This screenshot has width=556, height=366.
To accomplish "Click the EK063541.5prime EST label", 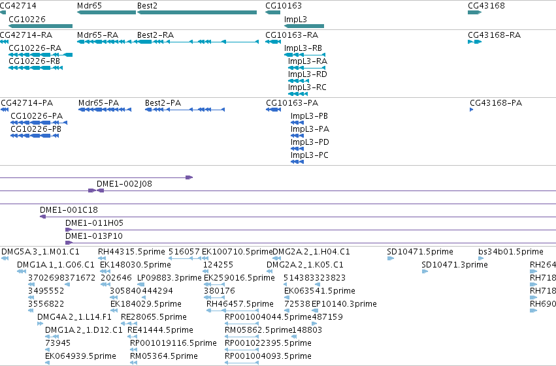I will (x=320, y=291).
